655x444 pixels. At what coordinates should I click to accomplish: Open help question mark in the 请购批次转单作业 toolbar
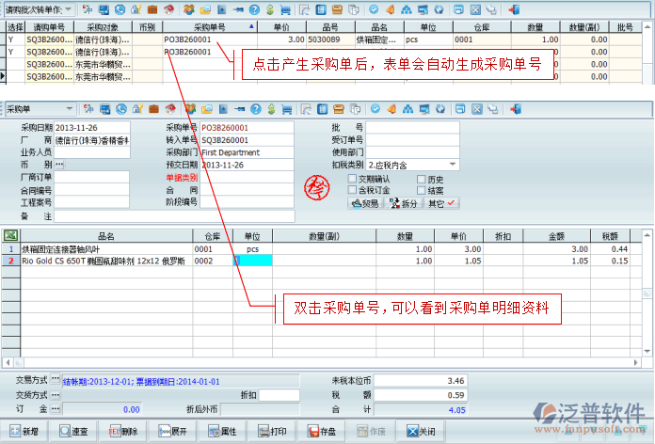254,9
